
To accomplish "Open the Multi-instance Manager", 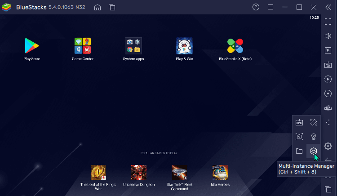I will (314, 151).
